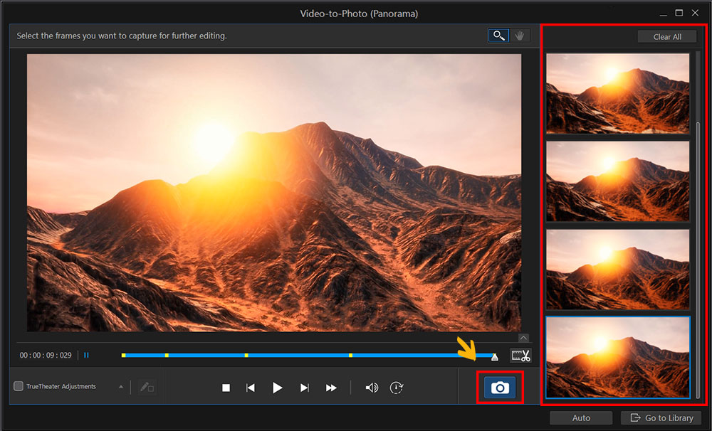The height and width of the screenshot is (431, 712).
Task: Play the video preview
Action: pos(277,388)
